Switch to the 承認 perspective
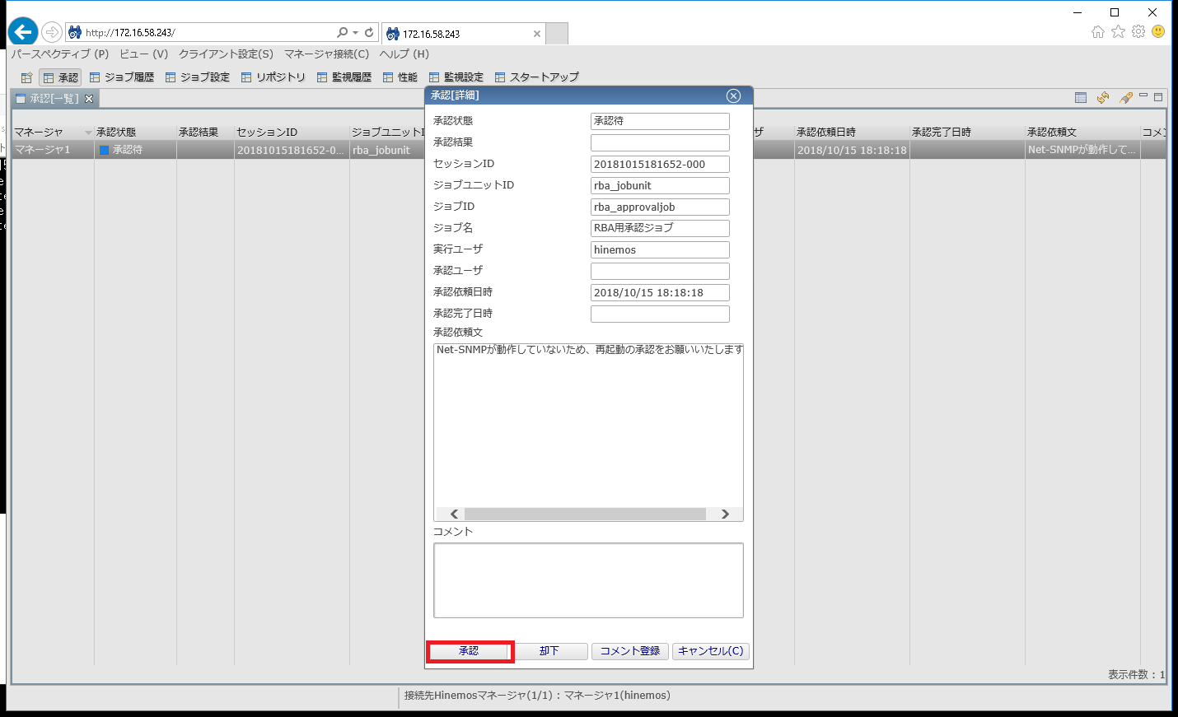 [x=60, y=77]
